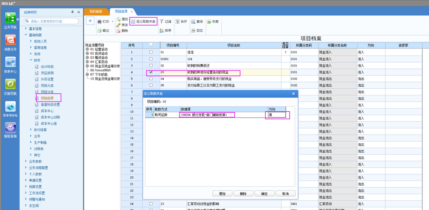Open 项目分类 in the tree
429x210 pixels.
47,92
